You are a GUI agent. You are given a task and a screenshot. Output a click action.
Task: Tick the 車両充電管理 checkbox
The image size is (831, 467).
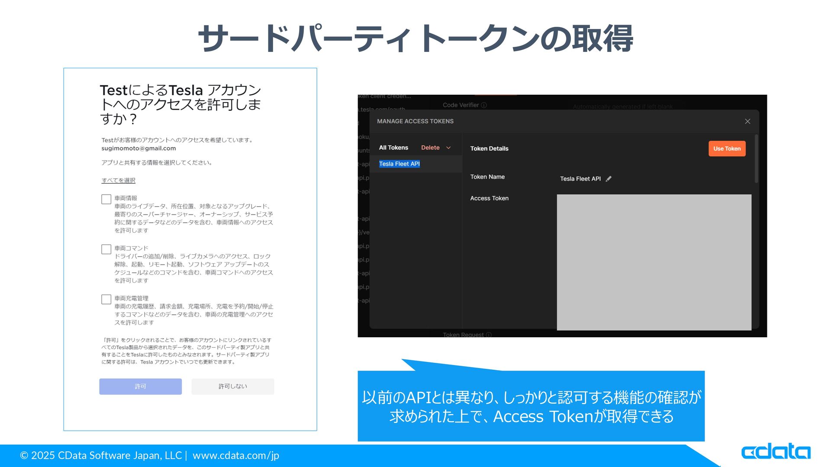[x=106, y=300]
